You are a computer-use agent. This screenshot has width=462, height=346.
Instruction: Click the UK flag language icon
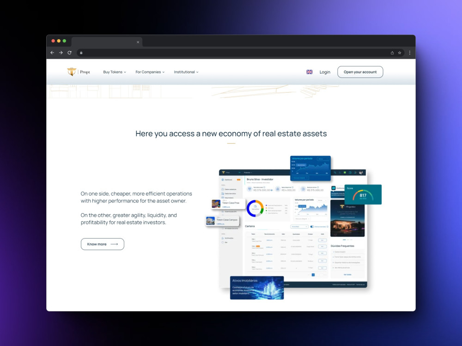310,72
